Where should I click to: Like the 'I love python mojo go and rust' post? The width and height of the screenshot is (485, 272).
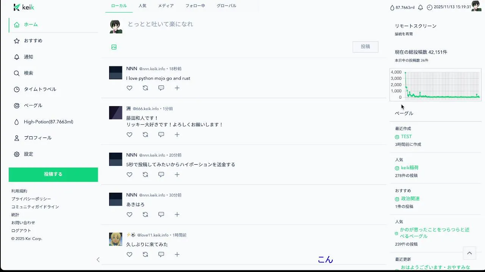(x=130, y=88)
